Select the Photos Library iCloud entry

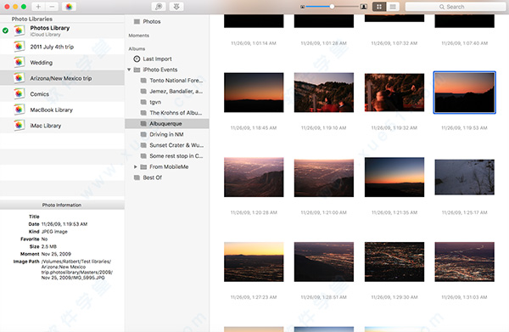point(62,31)
